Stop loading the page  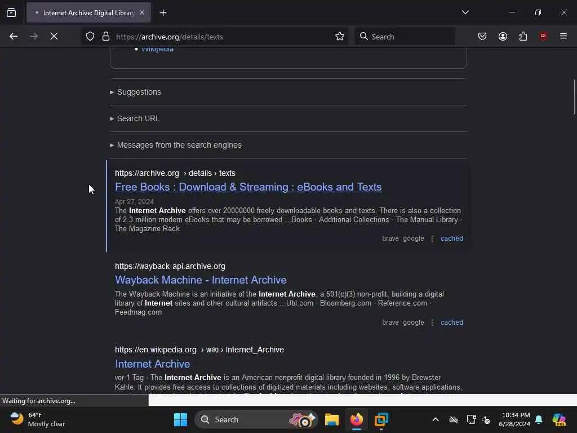coord(54,37)
